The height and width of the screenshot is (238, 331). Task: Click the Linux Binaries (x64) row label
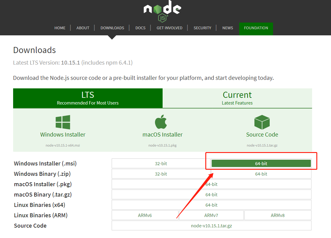coord(39,205)
